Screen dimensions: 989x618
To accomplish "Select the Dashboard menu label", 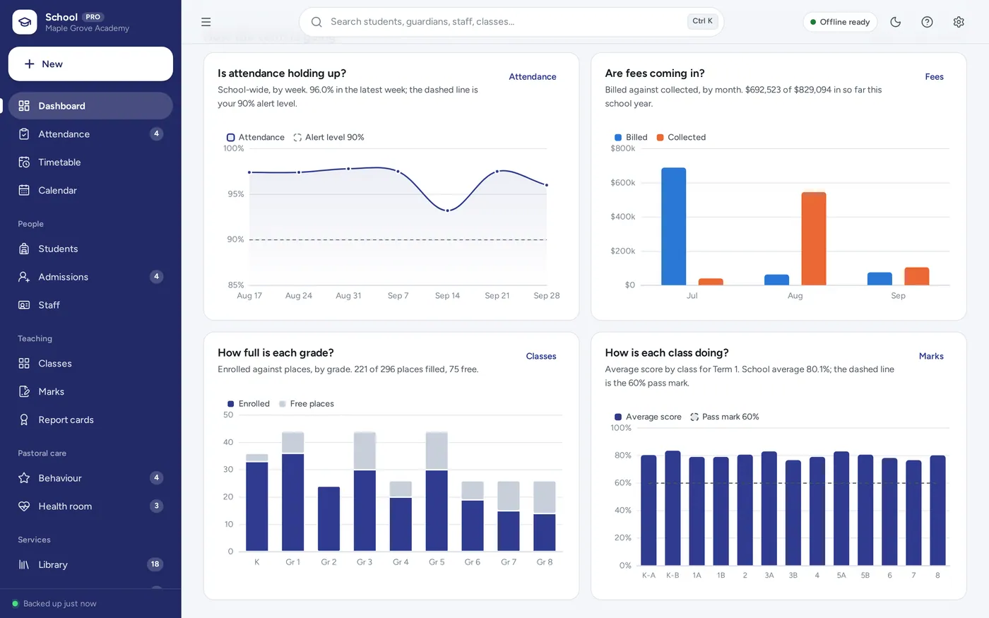I will point(61,106).
